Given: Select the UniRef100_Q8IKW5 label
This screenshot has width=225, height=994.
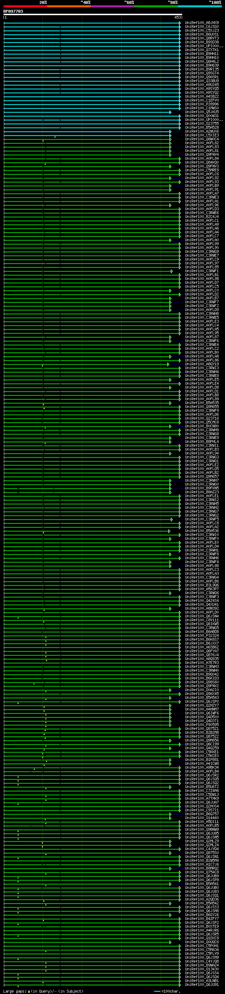Looking at the screenshot, I should [x=202, y=624].
